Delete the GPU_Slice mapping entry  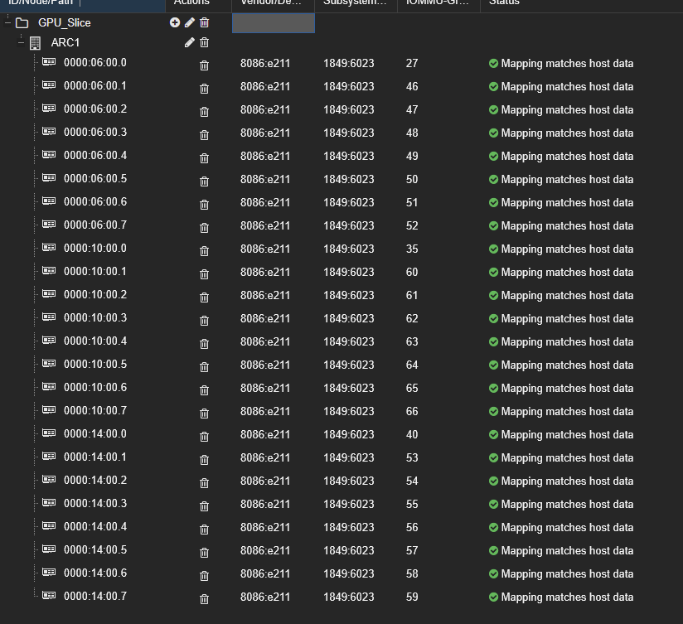tap(205, 22)
